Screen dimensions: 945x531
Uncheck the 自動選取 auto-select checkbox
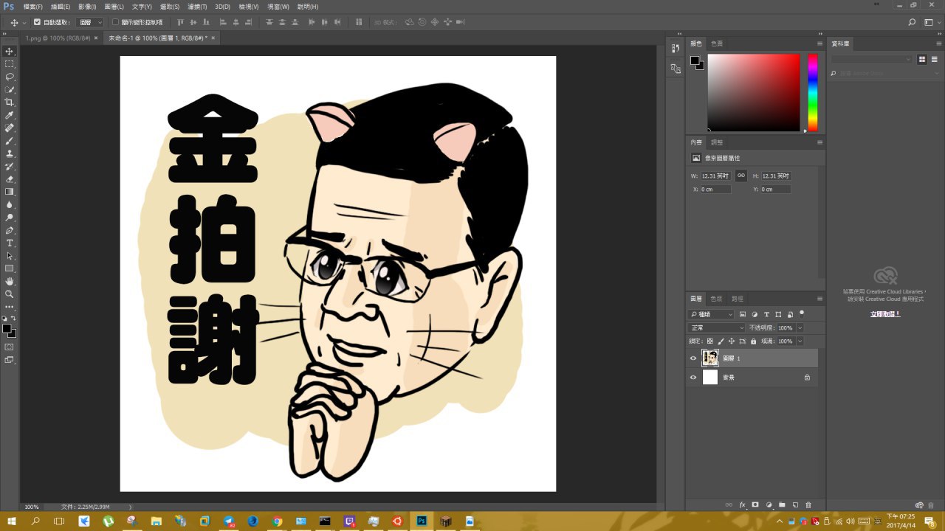[38, 22]
